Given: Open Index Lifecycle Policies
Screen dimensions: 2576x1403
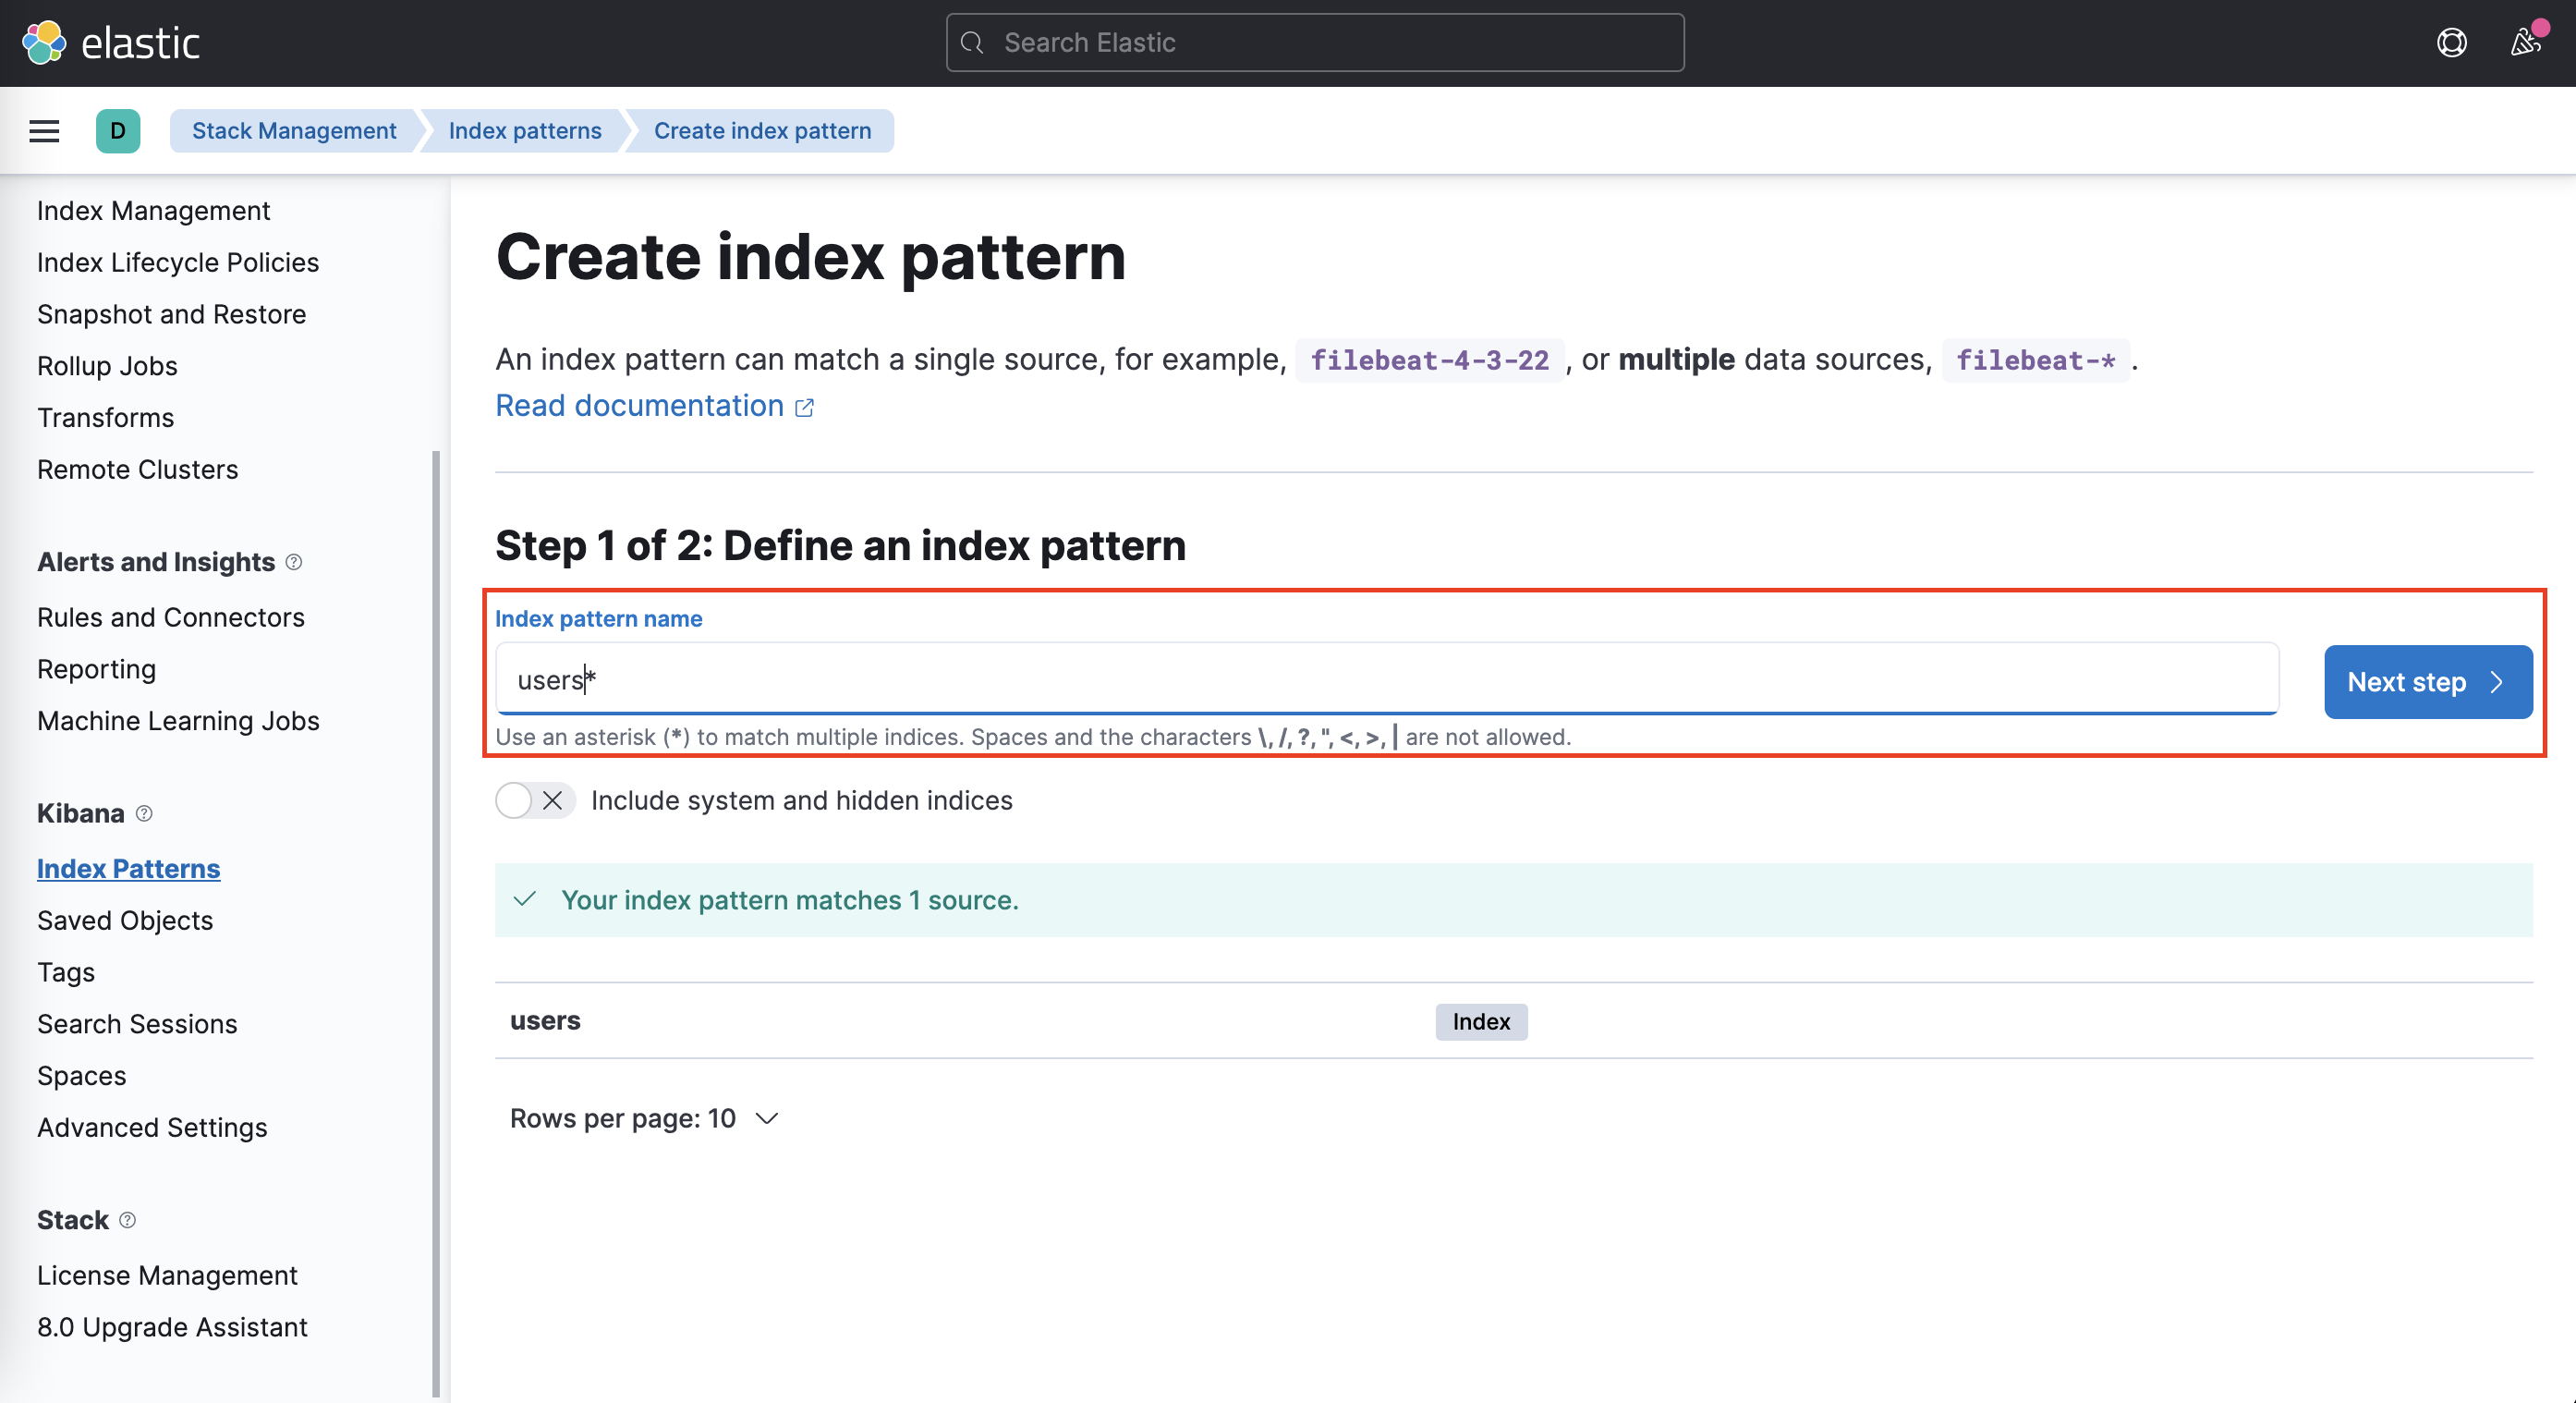Looking at the screenshot, I should coord(178,262).
